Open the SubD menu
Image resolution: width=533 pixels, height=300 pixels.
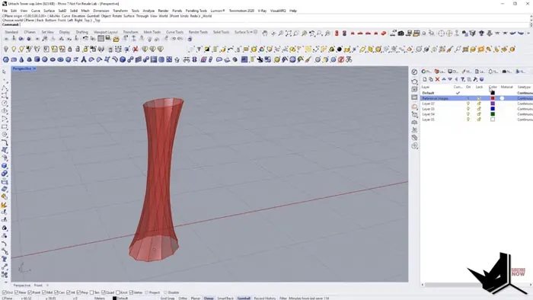click(x=62, y=11)
